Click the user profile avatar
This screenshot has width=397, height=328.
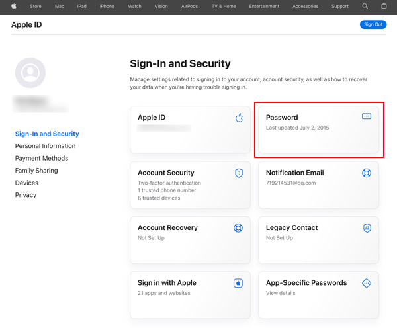(x=30, y=73)
